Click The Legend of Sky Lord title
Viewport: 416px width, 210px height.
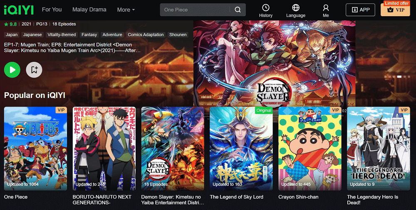[236, 197]
